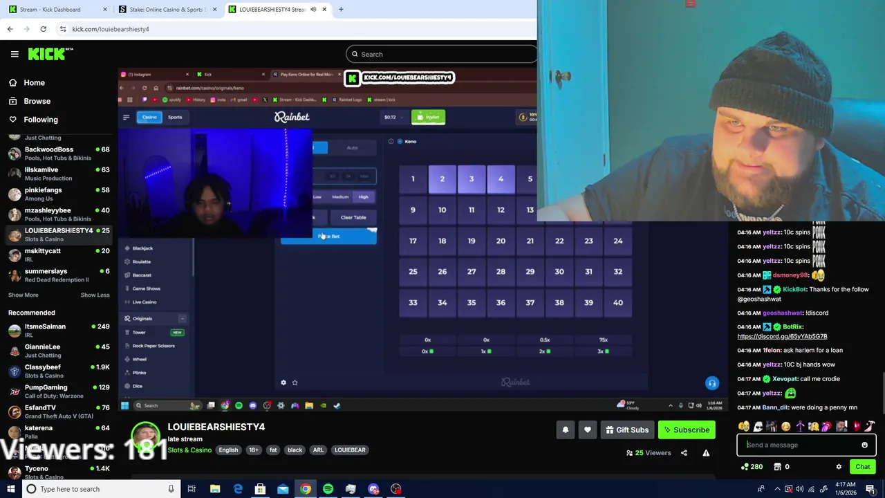This screenshot has width=885, height=498.
Task: Open the emoji picker in chat input
Action: pos(864,445)
